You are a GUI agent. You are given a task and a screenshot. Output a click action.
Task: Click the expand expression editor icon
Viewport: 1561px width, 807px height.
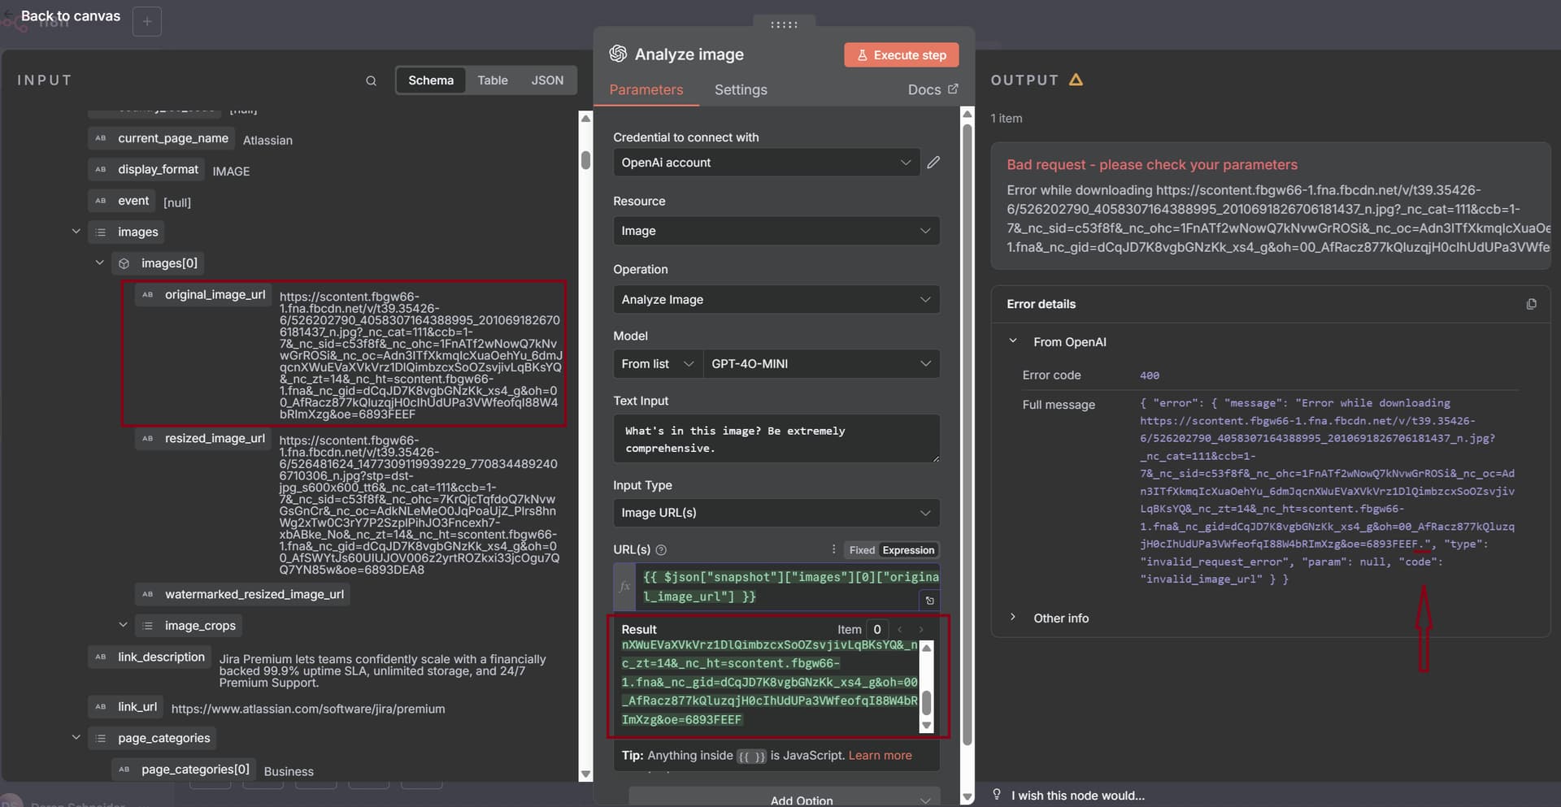[x=929, y=601]
